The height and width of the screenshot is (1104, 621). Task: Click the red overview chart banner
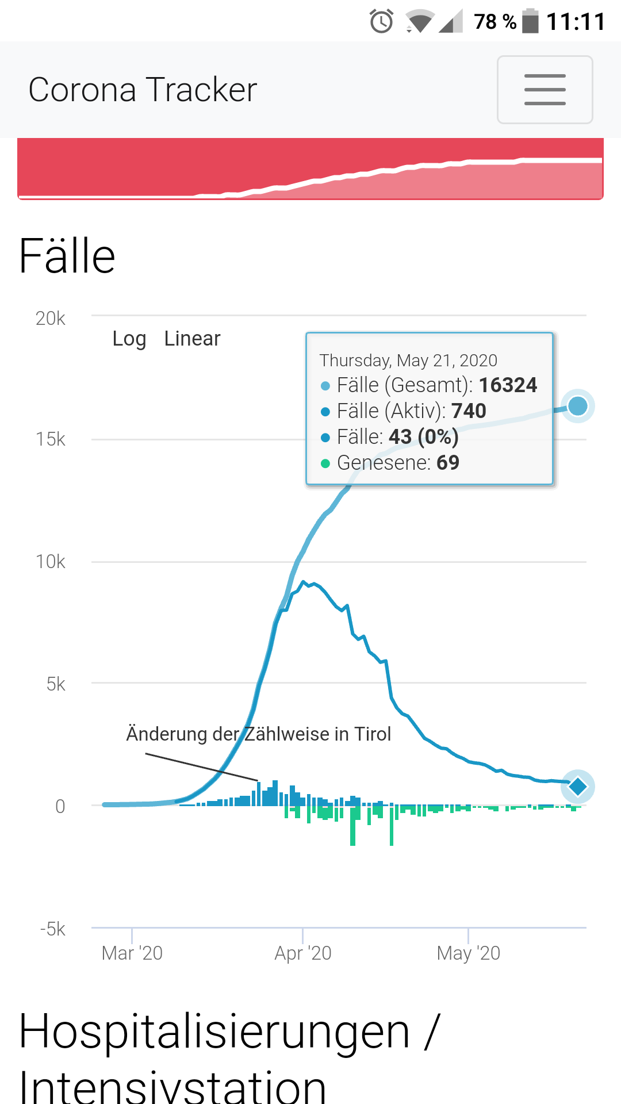pyautogui.click(x=310, y=168)
